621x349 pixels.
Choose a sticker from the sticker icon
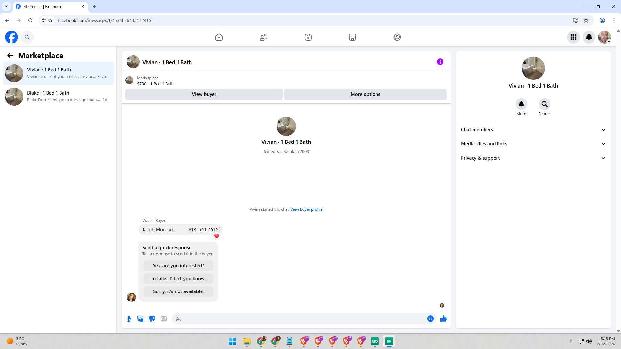click(152, 319)
